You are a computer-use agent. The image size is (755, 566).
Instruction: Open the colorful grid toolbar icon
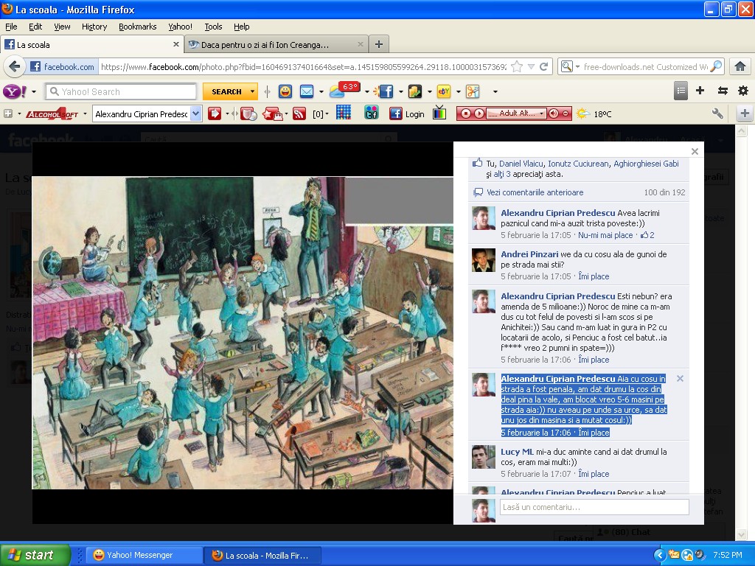click(x=344, y=113)
